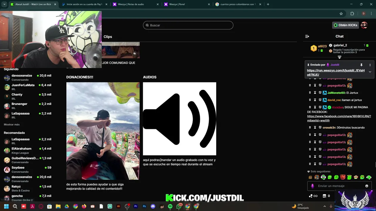
Task: Click the gabriel_2 leaderboard entry
Action: (x=340, y=45)
